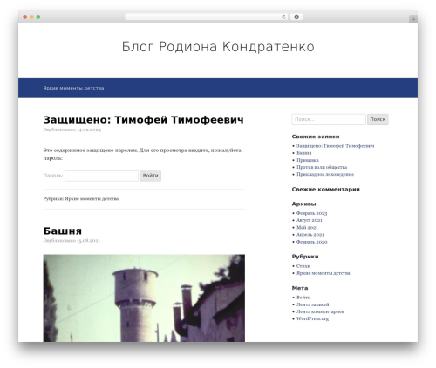This screenshot has width=436, height=368.
Task: Open Лента комментариев feed link
Action: pos(320,311)
